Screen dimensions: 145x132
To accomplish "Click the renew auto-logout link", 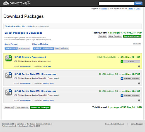I will point(131,9).
